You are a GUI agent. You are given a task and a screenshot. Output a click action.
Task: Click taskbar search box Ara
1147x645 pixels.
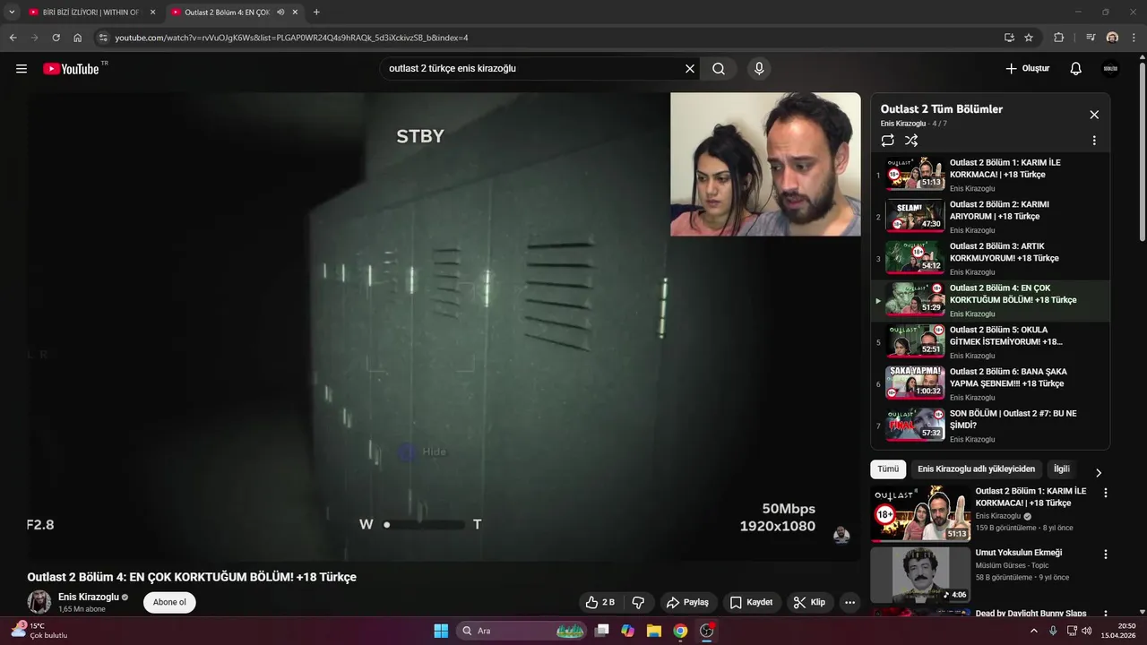[522, 631]
